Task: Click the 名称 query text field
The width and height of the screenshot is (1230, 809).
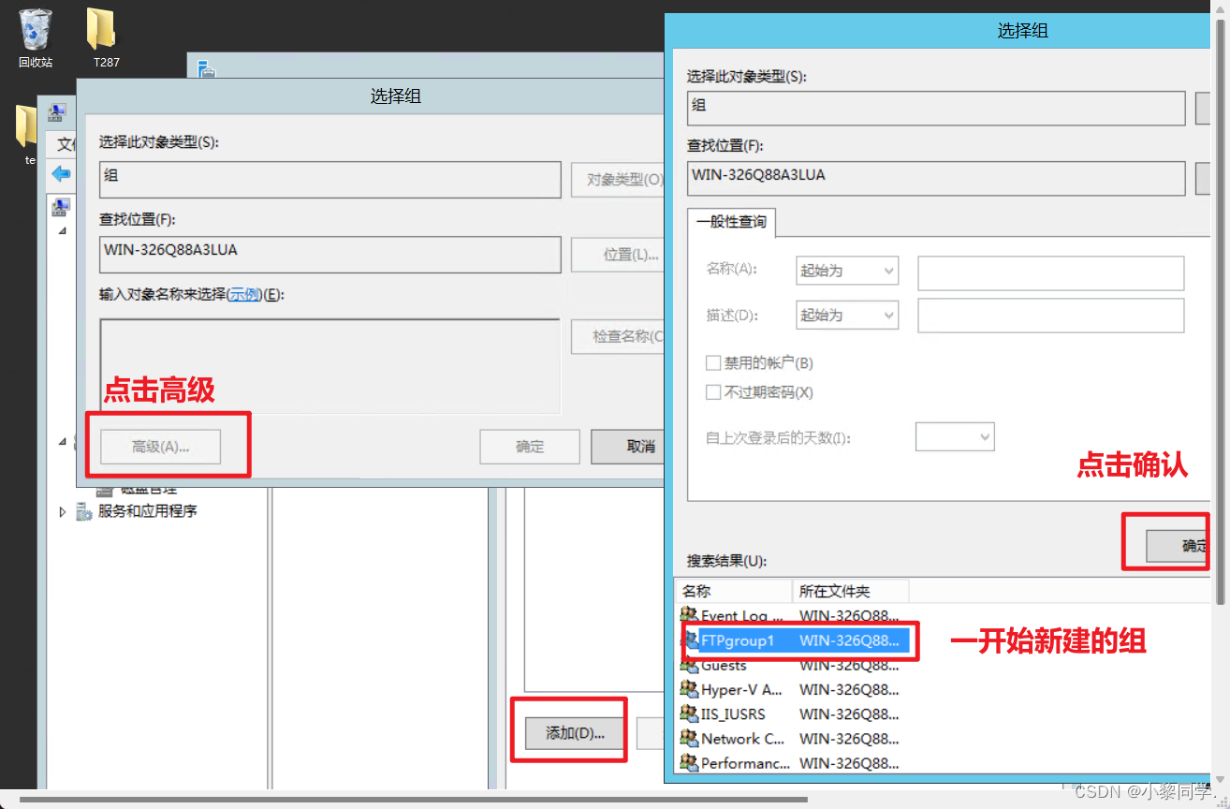Action: pyautogui.click(x=1051, y=272)
